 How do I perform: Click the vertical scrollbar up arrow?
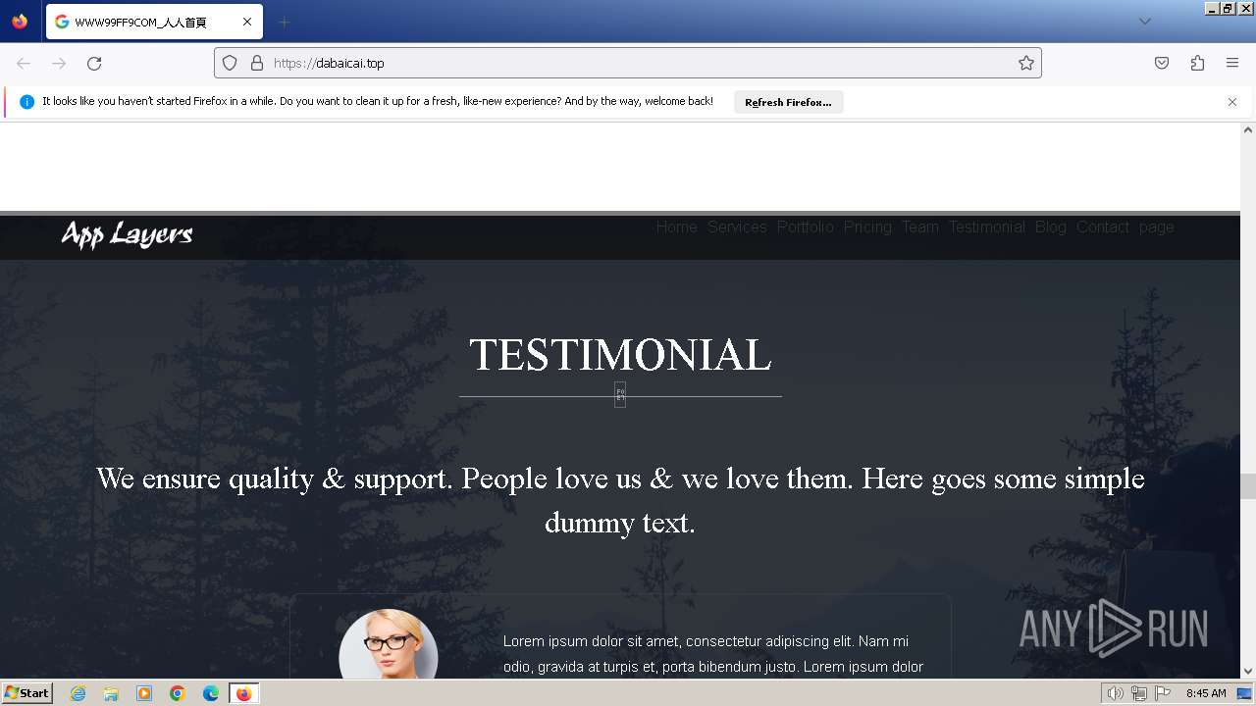coord(1248,129)
